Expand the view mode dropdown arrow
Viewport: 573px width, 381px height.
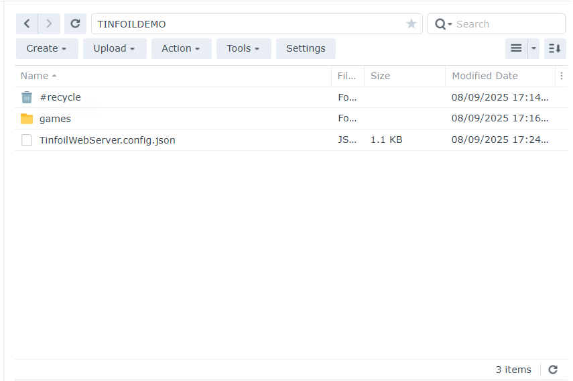pos(533,48)
